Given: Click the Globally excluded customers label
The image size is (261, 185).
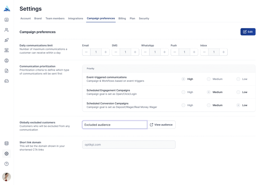Looking at the screenshot, I should tap(37, 122).
